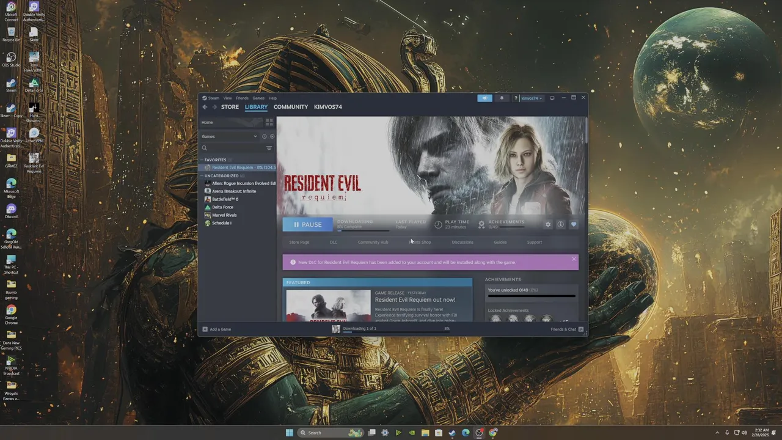Screen dimensions: 782x440
Task: Show game info with the circled i icon
Action: (560, 224)
